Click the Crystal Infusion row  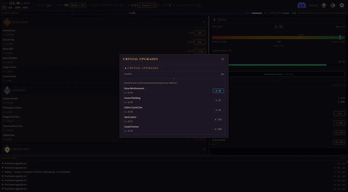104,101
